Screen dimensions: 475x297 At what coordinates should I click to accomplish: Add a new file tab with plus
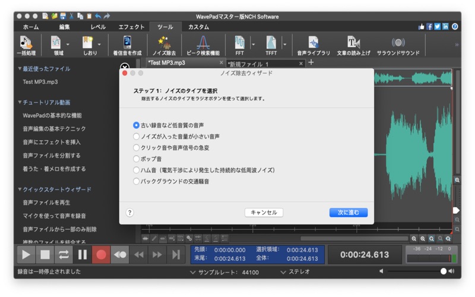click(311, 62)
